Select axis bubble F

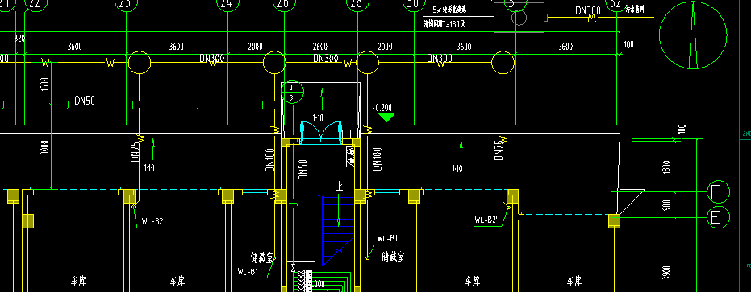pos(717,191)
